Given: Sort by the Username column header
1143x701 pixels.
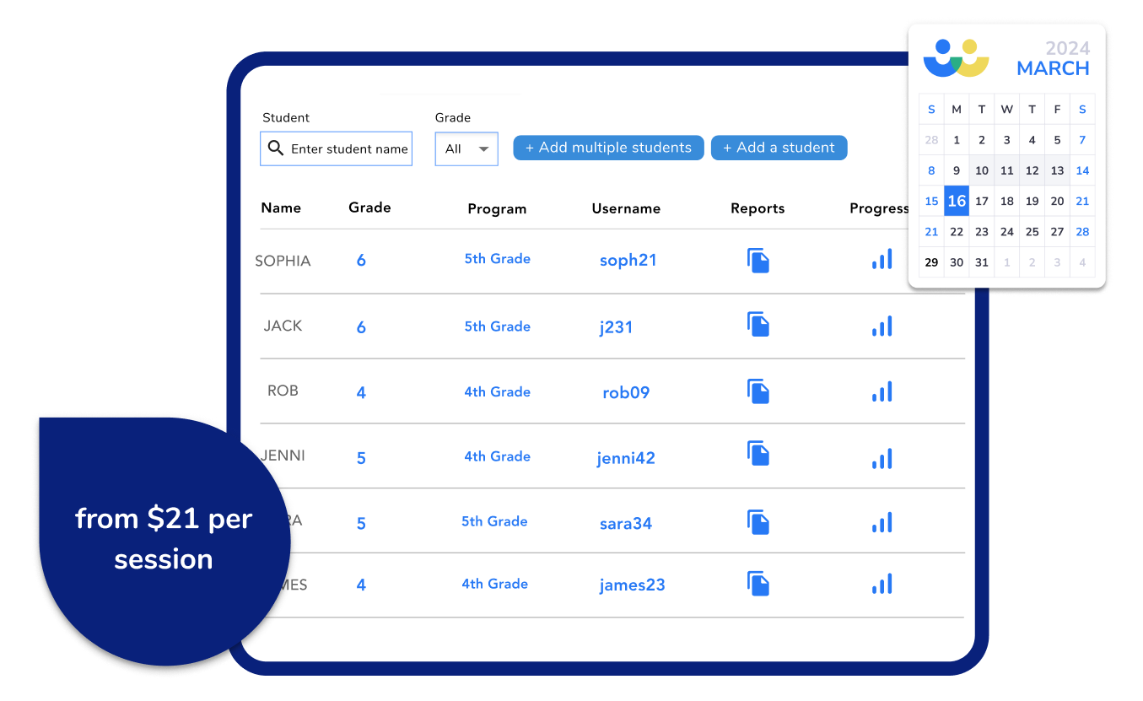Looking at the screenshot, I should point(626,209).
